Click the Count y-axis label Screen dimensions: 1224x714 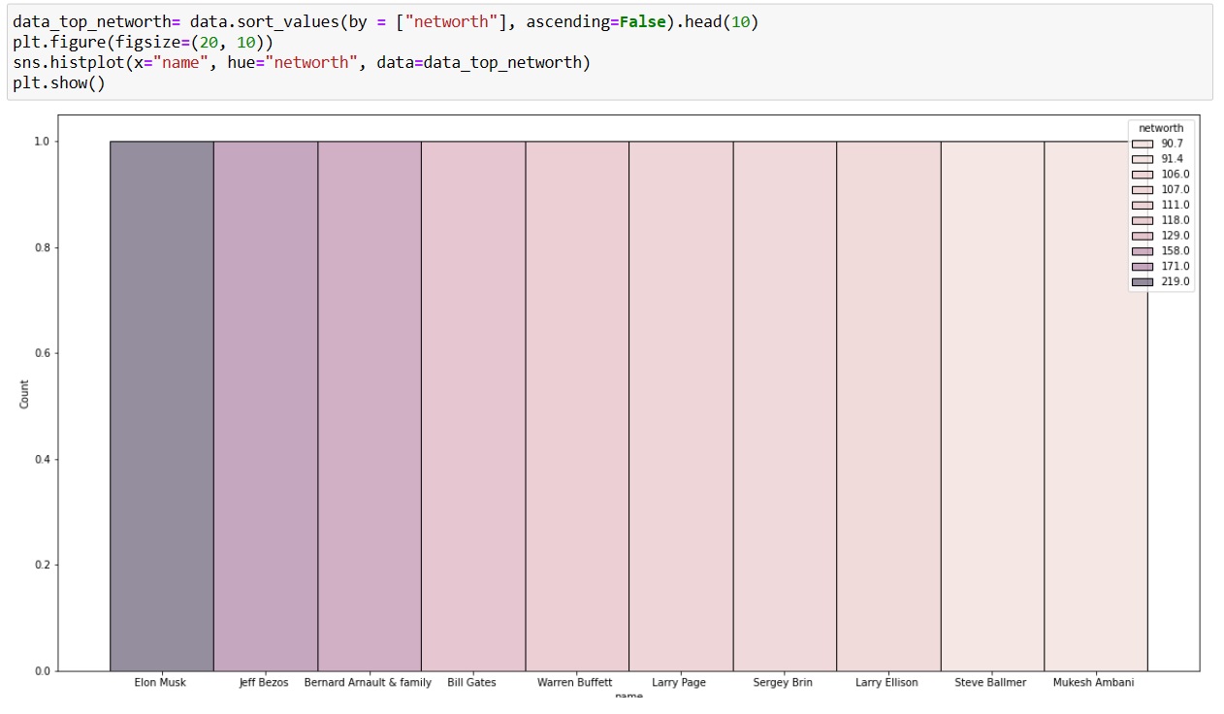pos(24,394)
